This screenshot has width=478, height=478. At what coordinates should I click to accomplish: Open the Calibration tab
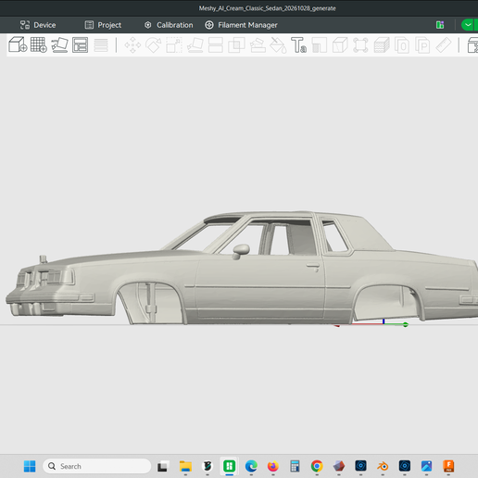pos(169,25)
